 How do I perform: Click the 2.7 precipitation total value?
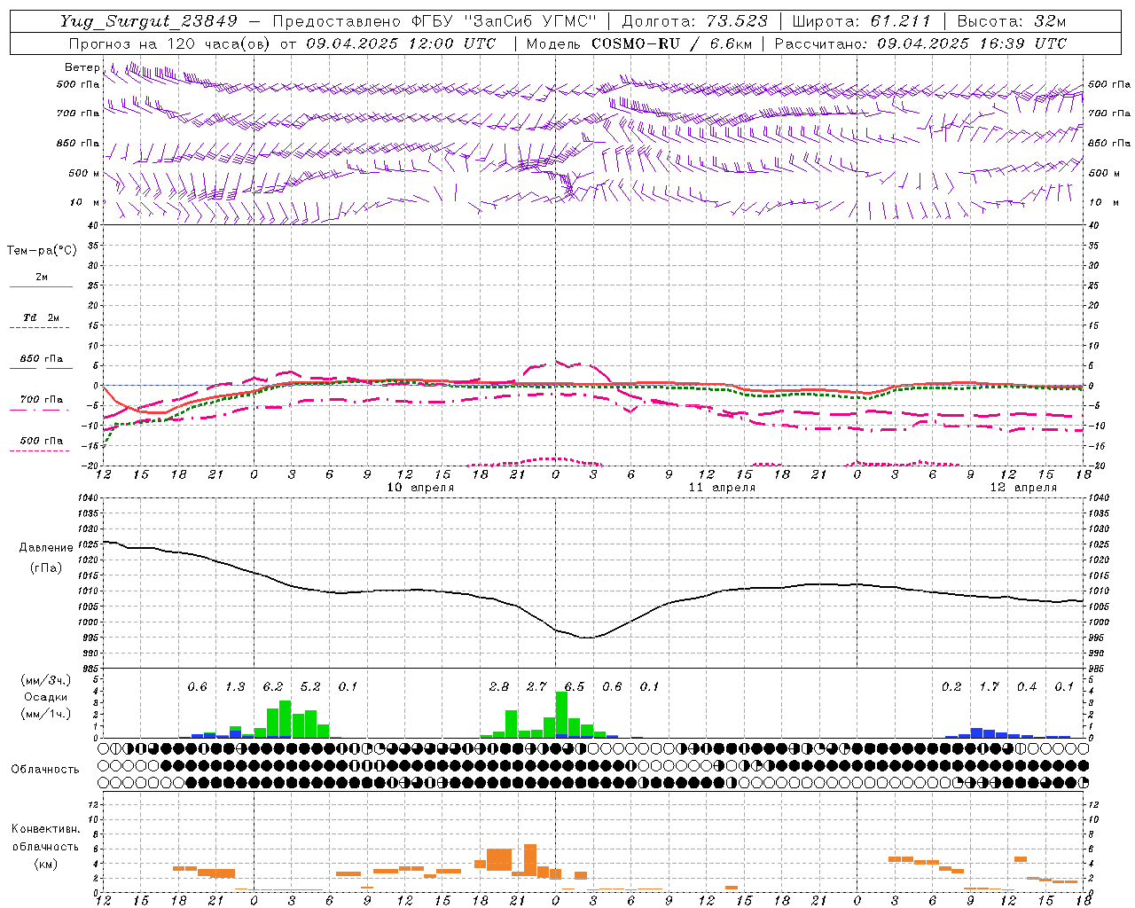[536, 686]
